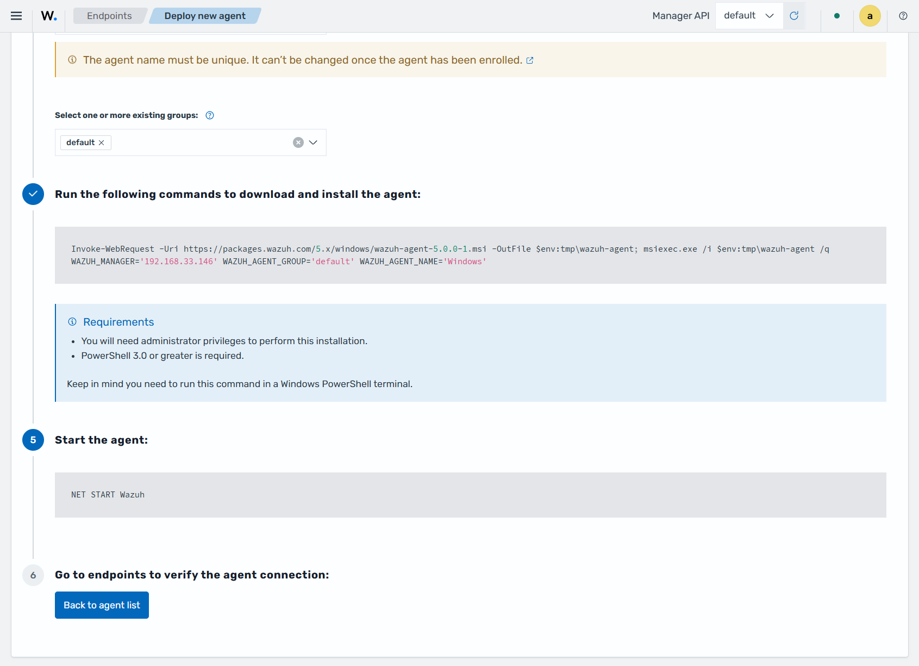Click the Back to agent list button
The width and height of the screenshot is (919, 666).
[x=102, y=605]
